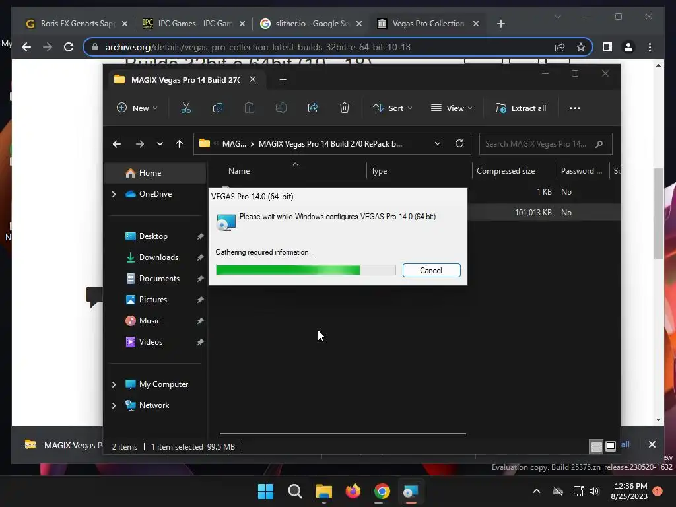Expand address bar history dropdown

click(x=438, y=143)
